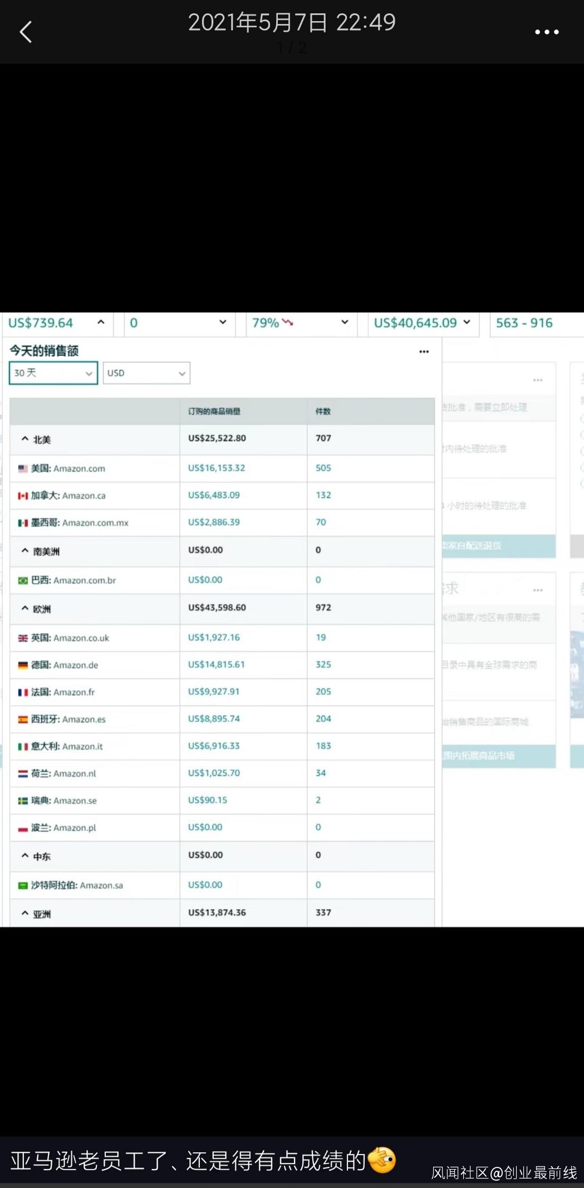Screen dimensions: 584x1188
Task: Collapse the 南美洲 region group
Action: click(25, 551)
